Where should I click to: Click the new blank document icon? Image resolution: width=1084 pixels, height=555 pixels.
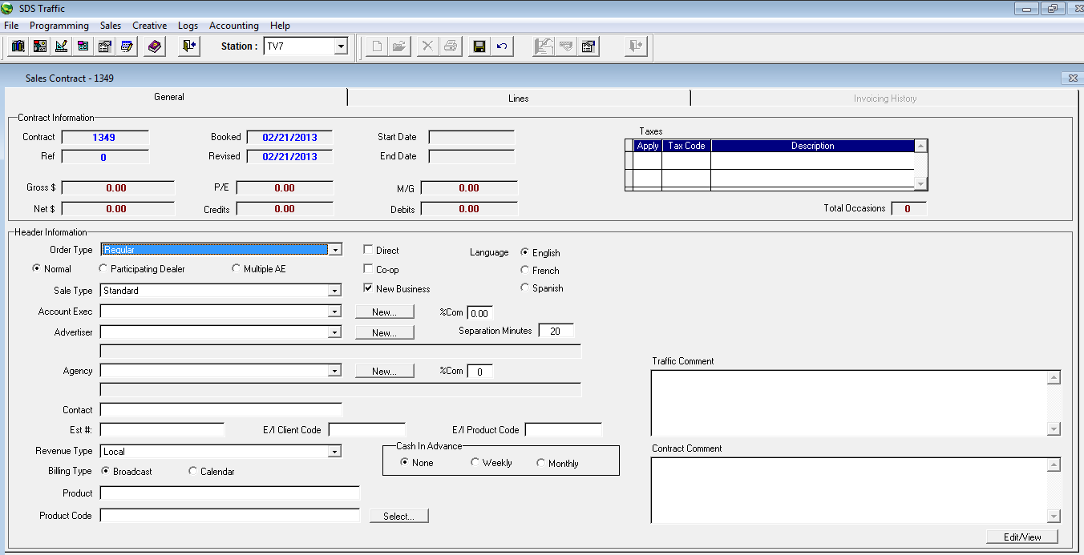point(375,46)
